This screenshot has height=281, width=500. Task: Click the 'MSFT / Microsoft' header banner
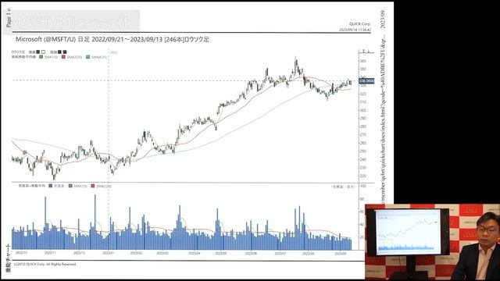[71, 23]
